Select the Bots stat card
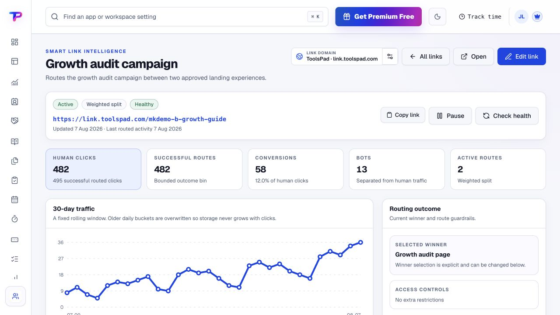This screenshot has height=315, width=560. tap(397, 169)
